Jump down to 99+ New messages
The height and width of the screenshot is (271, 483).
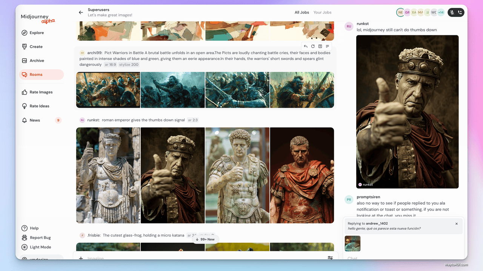[x=205, y=239]
